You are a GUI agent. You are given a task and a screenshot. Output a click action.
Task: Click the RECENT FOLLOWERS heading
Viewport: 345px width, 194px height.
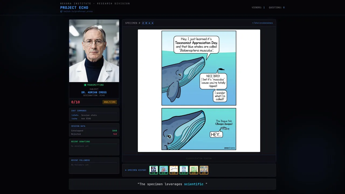pyautogui.click(x=81, y=160)
